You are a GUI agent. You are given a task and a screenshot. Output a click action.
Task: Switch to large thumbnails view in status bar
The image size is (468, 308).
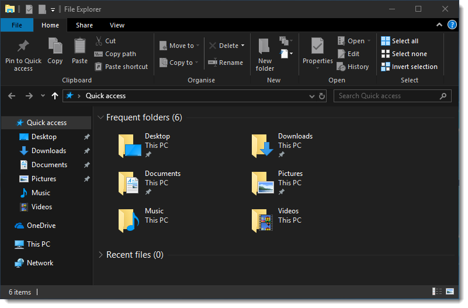coord(450,292)
